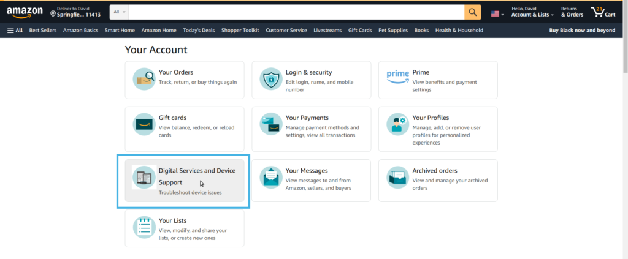The image size is (628, 259).
Task: Open the Prime card title
Action: click(421, 72)
